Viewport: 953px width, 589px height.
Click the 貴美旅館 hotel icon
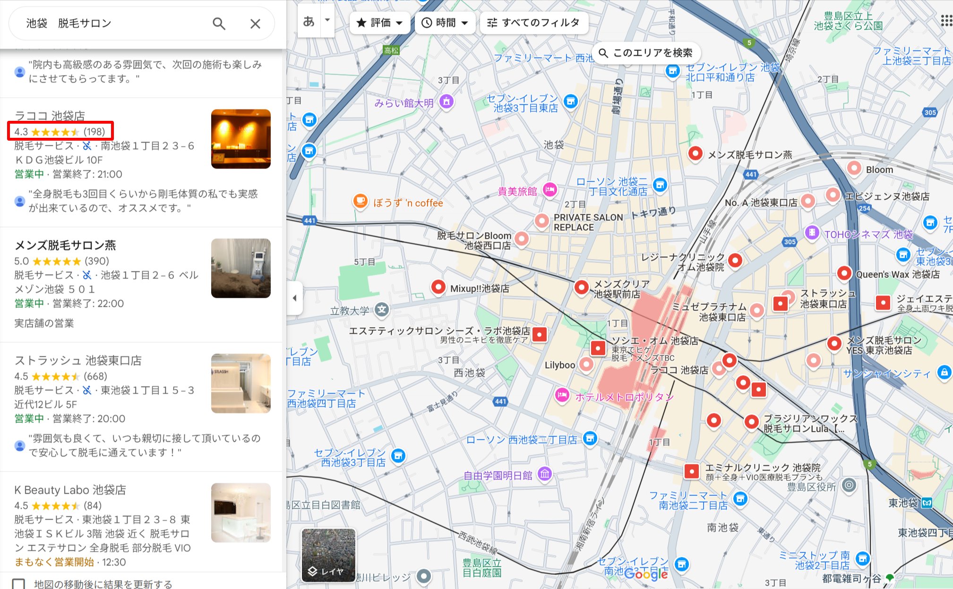(549, 190)
